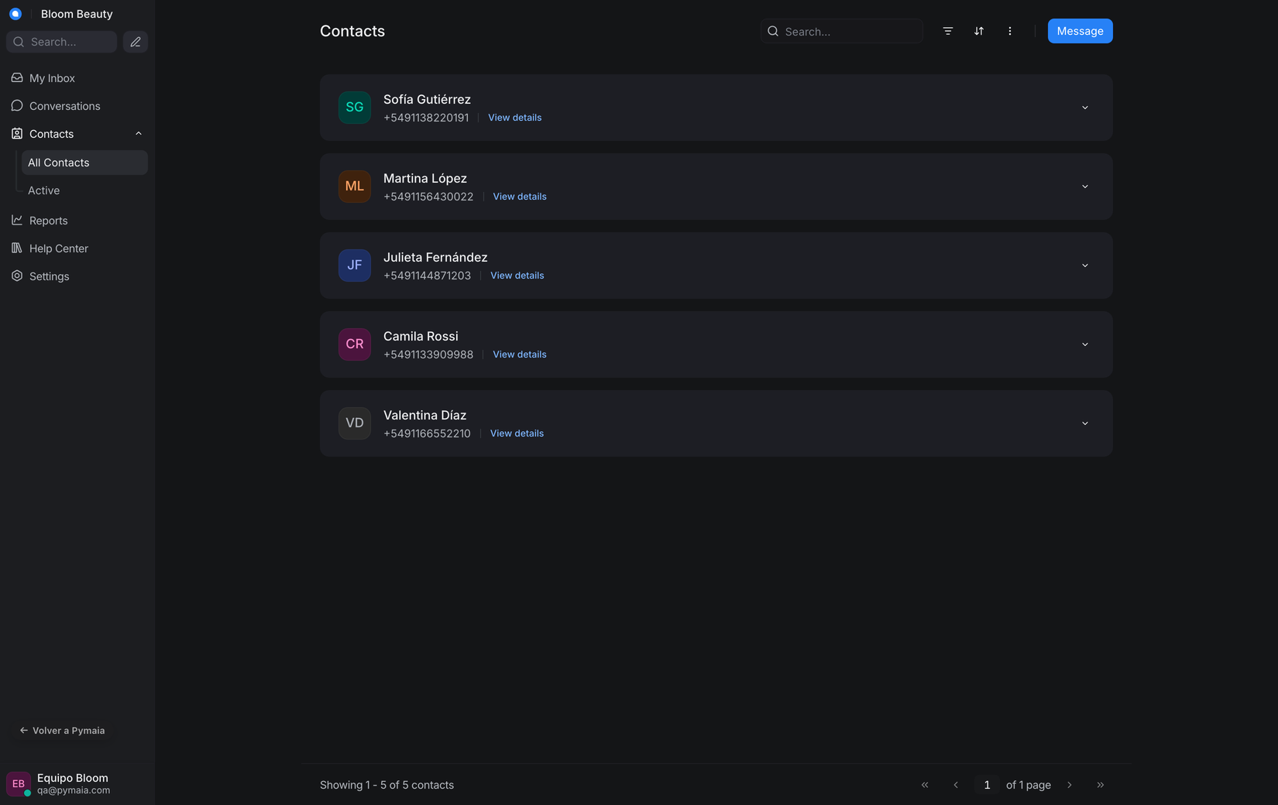Click Bloom Beauty workspace name
Viewport: 1278px width, 805px height.
click(77, 14)
